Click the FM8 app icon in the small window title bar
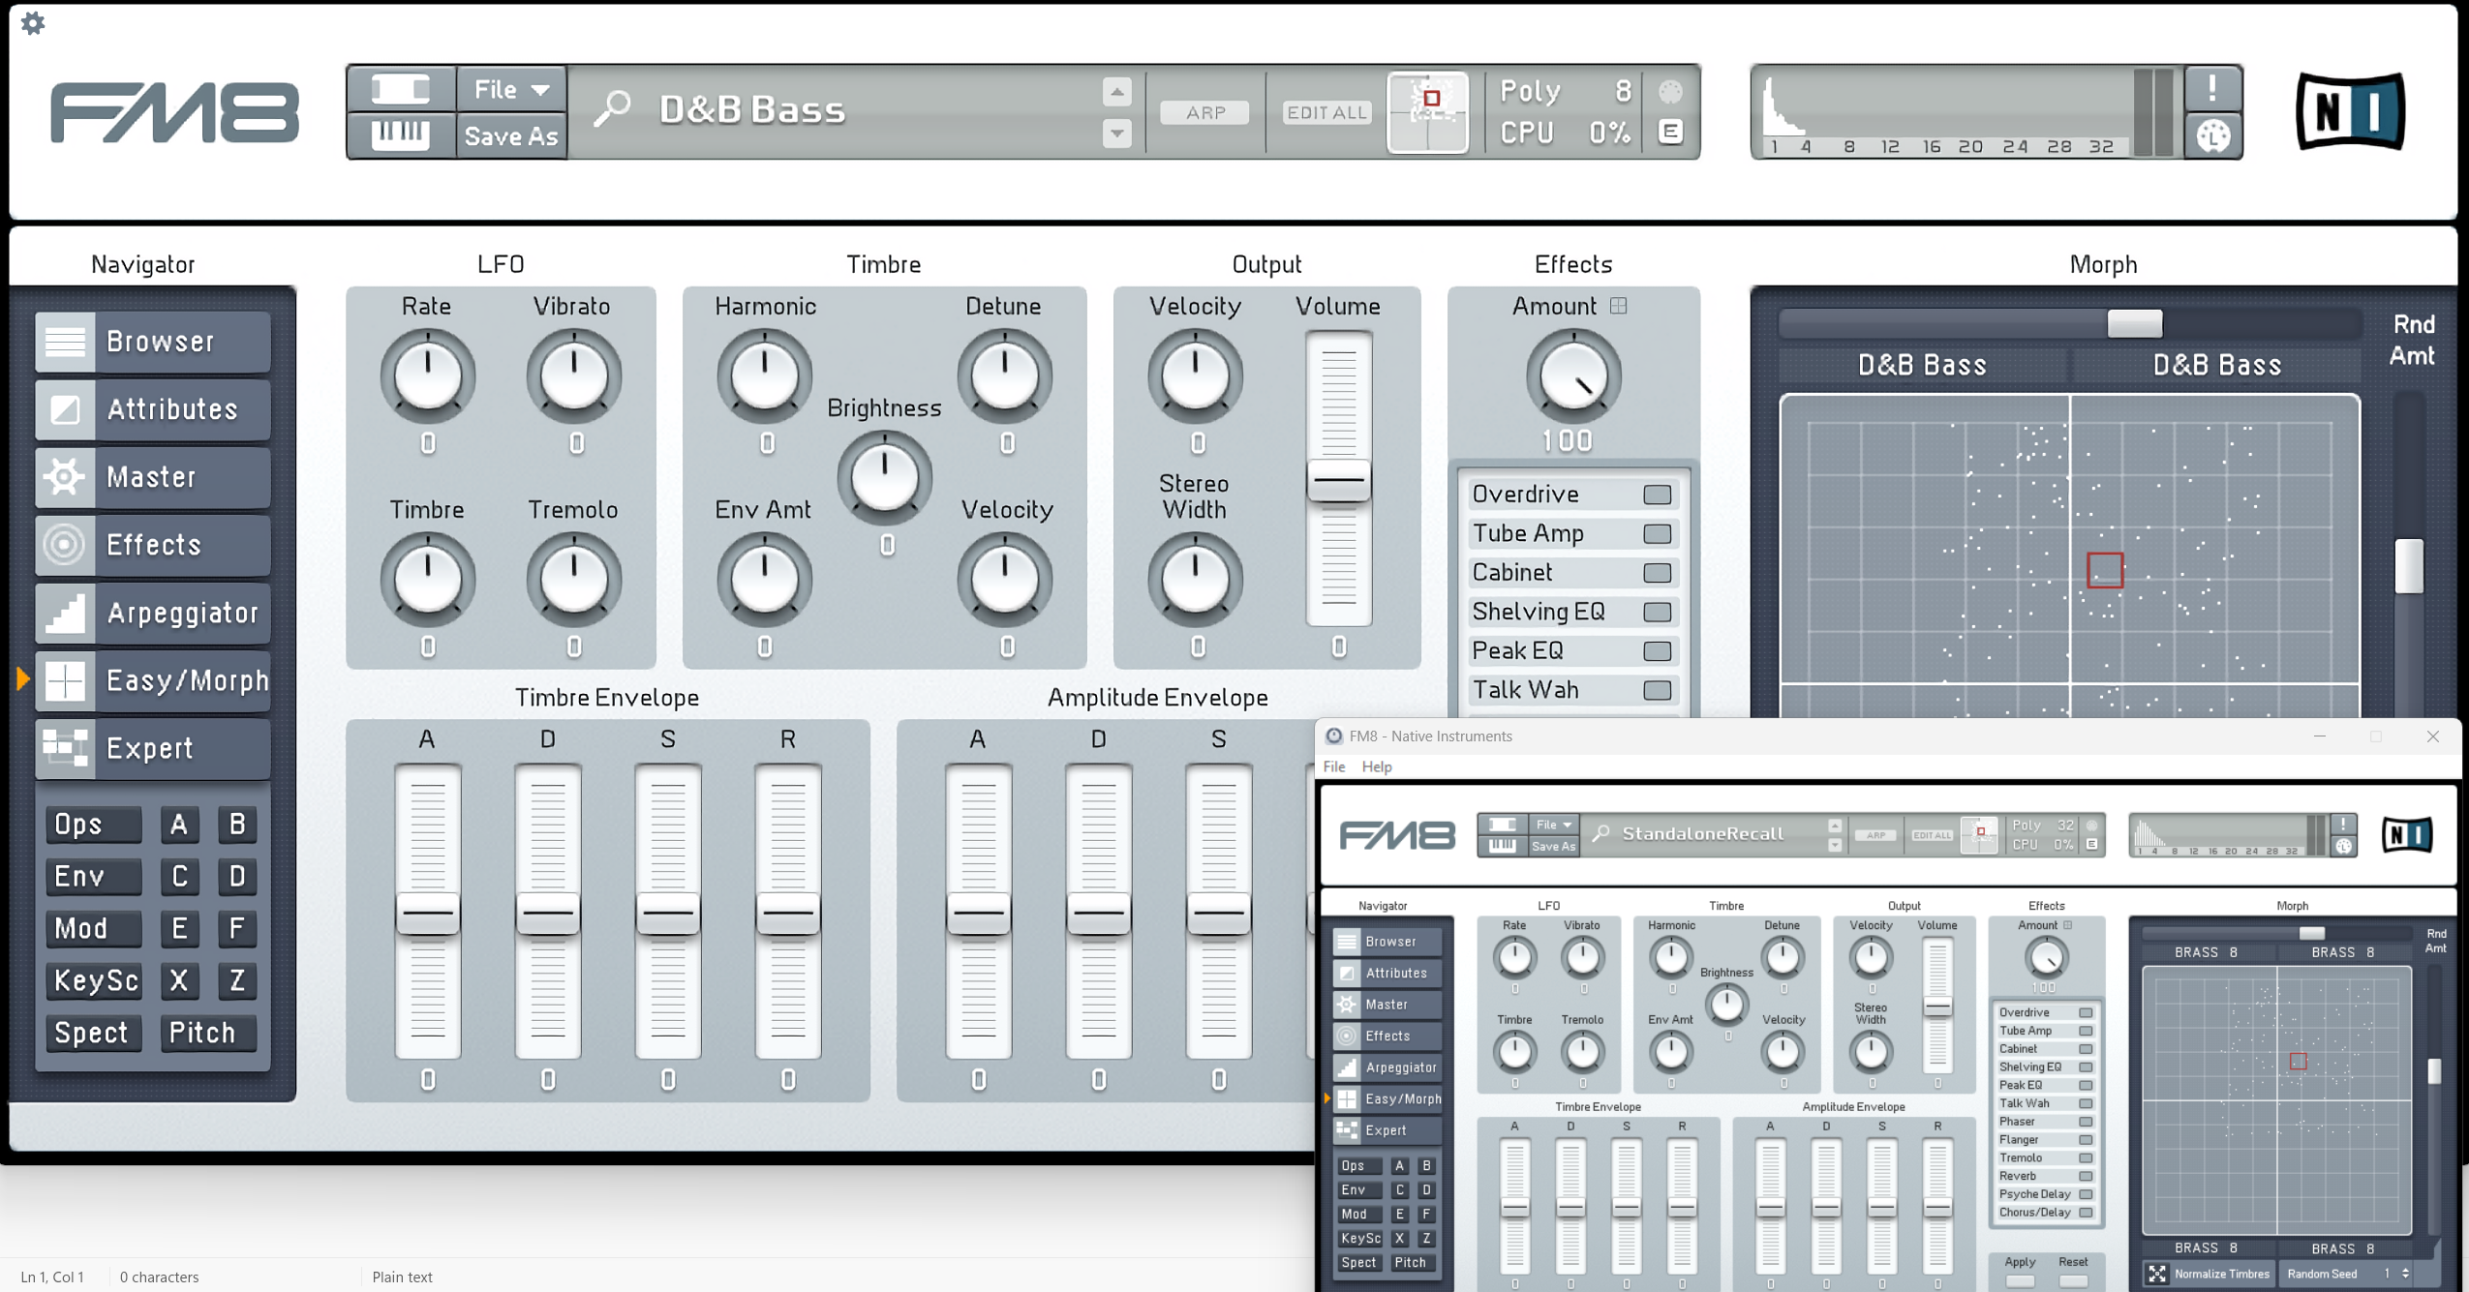The height and width of the screenshot is (1292, 2469). click(x=1333, y=736)
